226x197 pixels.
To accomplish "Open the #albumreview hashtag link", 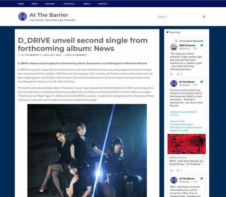I will [177, 121].
